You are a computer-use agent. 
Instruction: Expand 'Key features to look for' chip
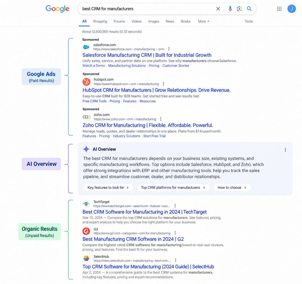108,188
